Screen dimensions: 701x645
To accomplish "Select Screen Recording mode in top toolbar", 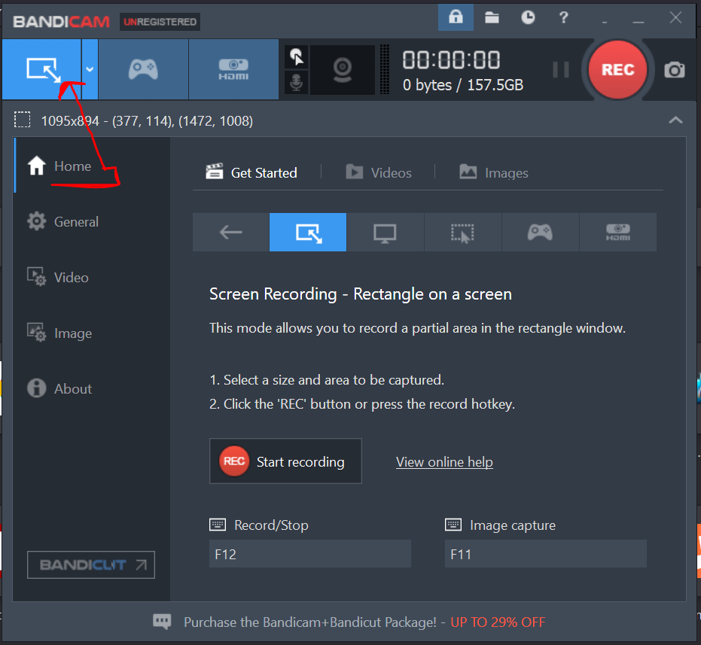I will tap(41, 69).
